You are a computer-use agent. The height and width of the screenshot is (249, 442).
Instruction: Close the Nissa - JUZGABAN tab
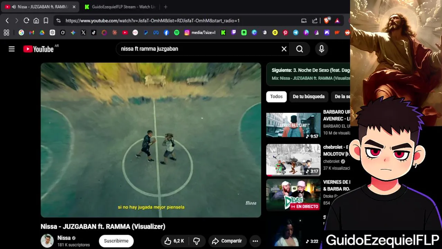point(74,7)
